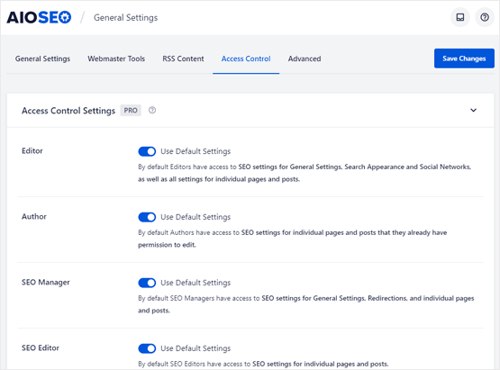Open the help question mark icon

click(485, 17)
